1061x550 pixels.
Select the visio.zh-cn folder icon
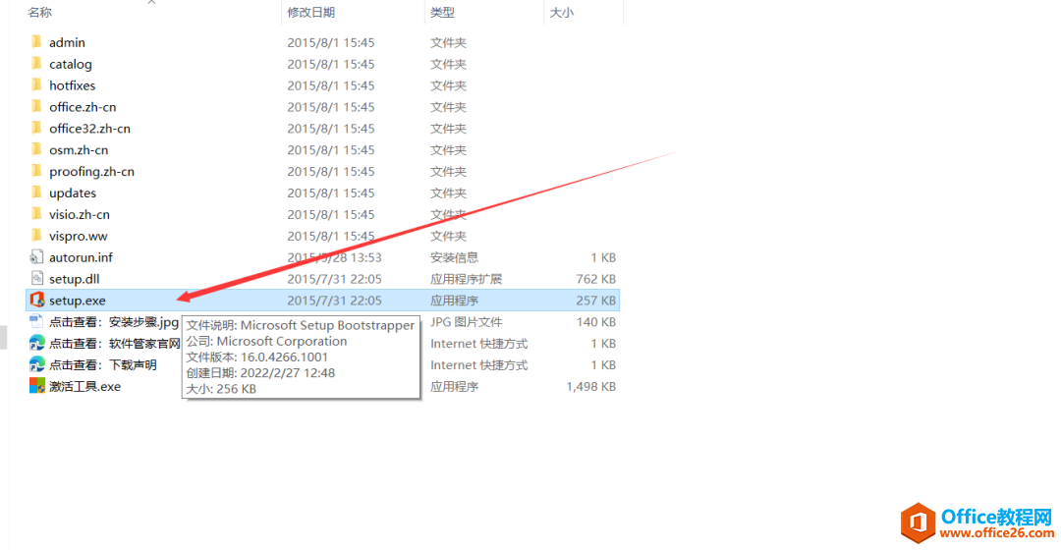36,214
